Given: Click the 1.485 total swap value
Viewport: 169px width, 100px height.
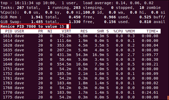Looking at the screenshot, I should pos(37,22).
